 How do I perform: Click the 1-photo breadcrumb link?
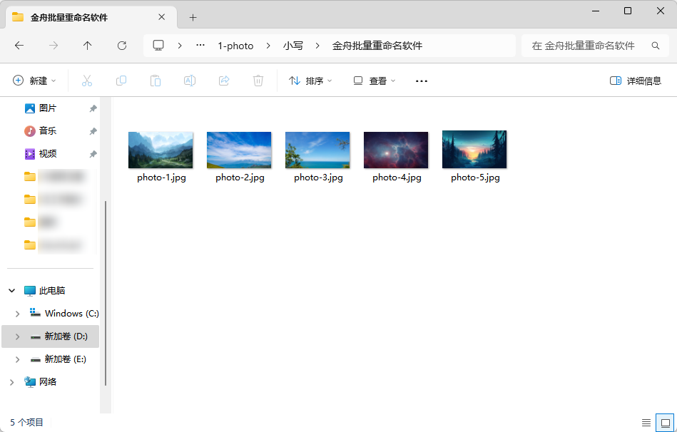(235, 45)
